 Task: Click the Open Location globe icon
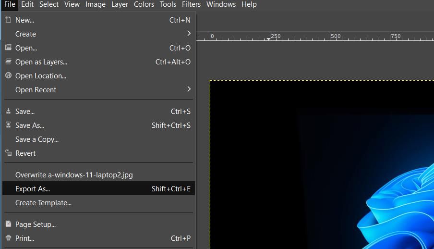8,75
